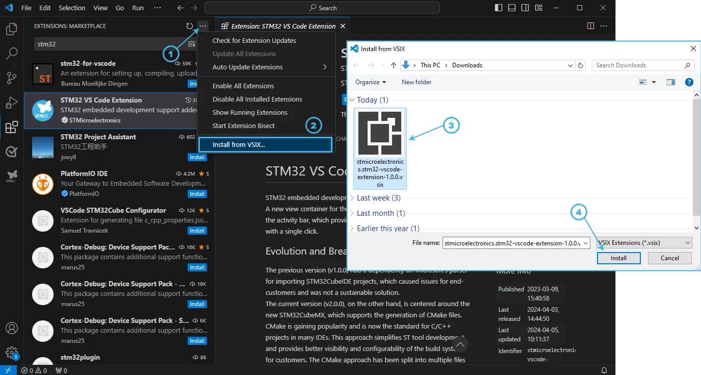The image size is (701, 375).
Task: Install VSCode STM32Cube Configurator extension
Action: tap(197, 231)
